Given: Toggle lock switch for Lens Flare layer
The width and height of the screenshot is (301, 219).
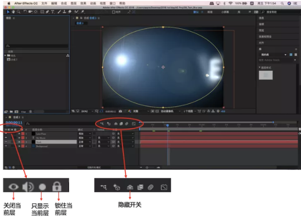Looking at the screenshot, I should pyautogui.click(x=15, y=134).
